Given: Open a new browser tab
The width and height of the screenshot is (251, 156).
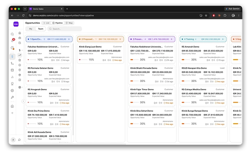Looking at the screenshot, I should [x=67, y=9].
